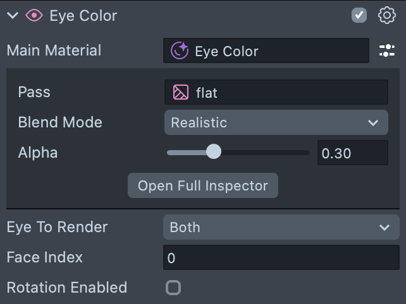The image size is (406, 304).
Task: Click the flat pass image icon
Action: (x=180, y=93)
